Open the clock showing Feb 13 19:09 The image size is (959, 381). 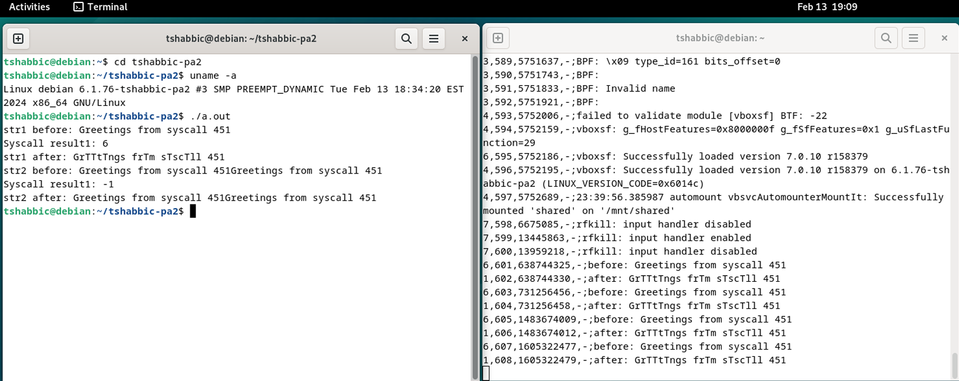point(827,7)
